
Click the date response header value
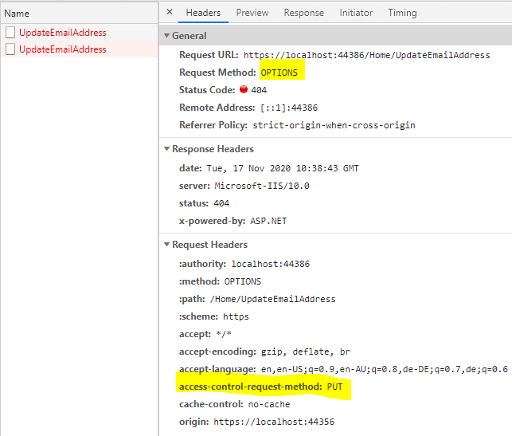283,169
